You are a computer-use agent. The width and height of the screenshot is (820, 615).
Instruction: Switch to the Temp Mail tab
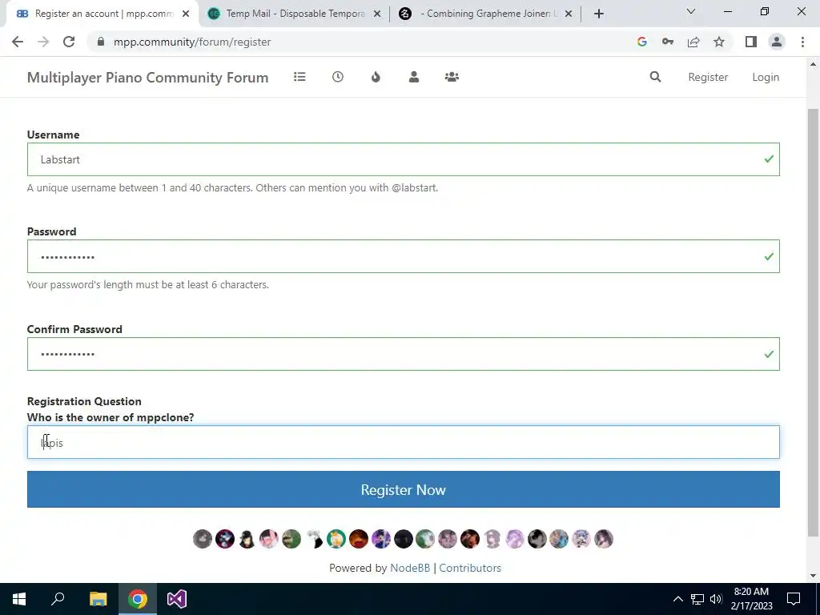295,14
